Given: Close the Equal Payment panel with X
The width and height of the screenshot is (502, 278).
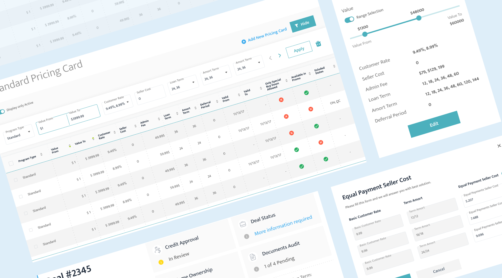Looking at the screenshot, I should pyautogui.click(x=499, y=146).
